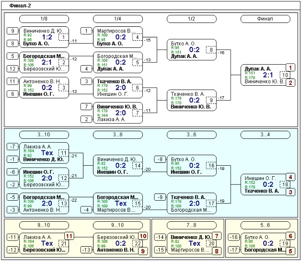Click the Финал-2 title at the top
Screen dimensions: 302x261
pyautogui.click(x=20, y=6)
